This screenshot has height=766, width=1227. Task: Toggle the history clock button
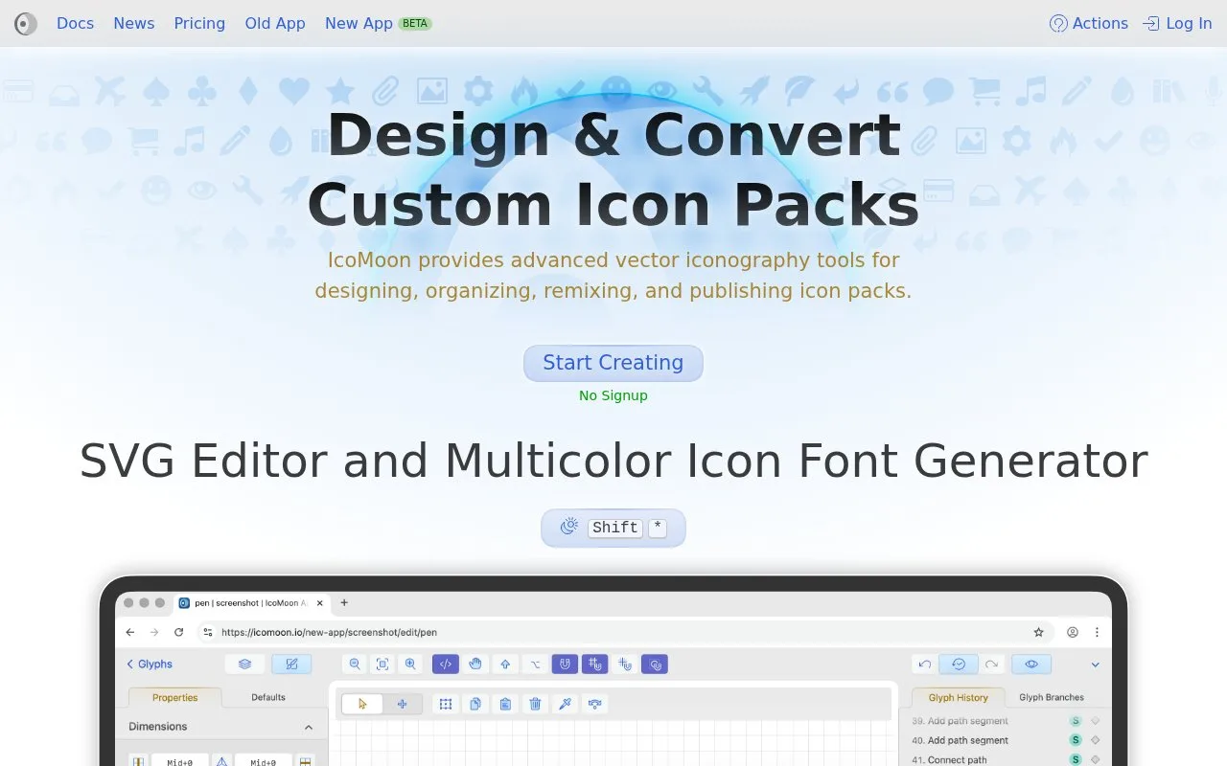click(x=959, y=664)
